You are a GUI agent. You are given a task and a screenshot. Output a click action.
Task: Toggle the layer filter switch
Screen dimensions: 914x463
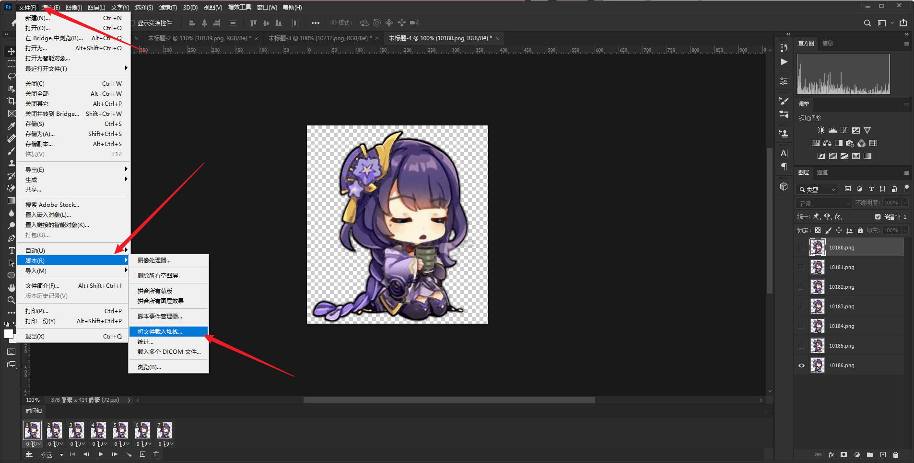coord(906,189)
